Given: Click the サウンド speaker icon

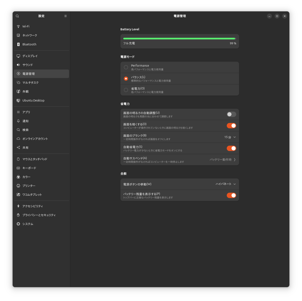Looking at the screenshot, I should point(18,65).
